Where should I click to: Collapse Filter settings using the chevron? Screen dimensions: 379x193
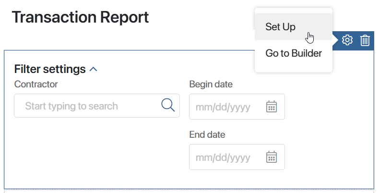point(93,70)
